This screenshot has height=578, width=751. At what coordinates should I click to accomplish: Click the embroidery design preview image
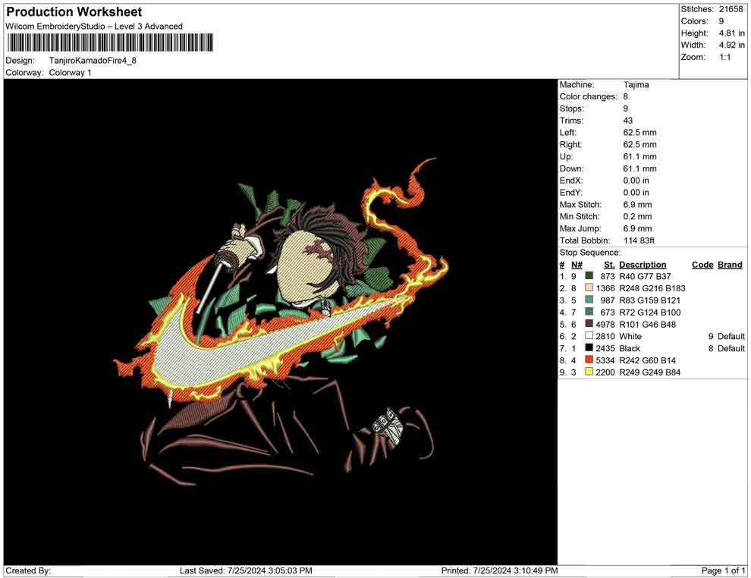click(x=281, y=322)
